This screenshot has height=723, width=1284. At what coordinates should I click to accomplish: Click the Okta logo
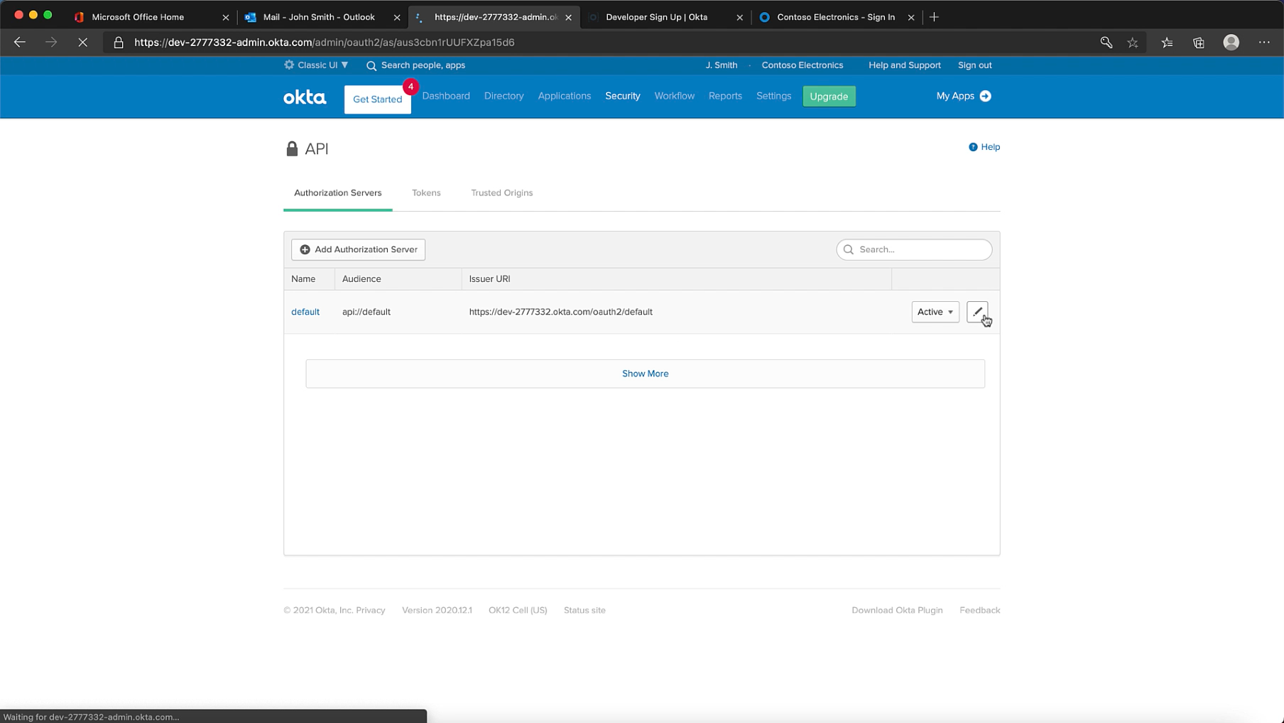click(x=305, y=97)
